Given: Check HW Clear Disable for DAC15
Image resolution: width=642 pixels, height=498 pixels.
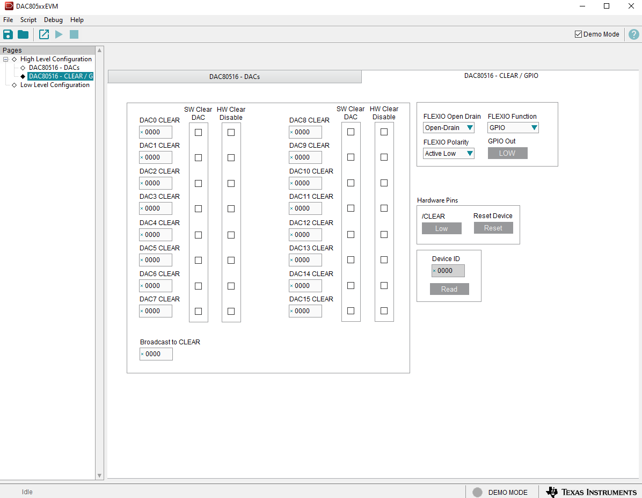Looking at the screenshot, I should pyautogui.click(x=384, y=311).
